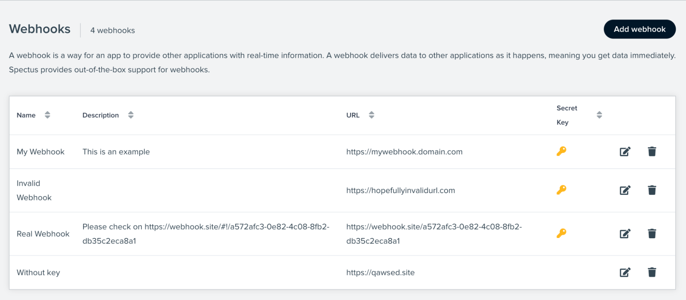Screen dimensions: 686x300
Task: Click the URL column header label
Action: (353, 115)
